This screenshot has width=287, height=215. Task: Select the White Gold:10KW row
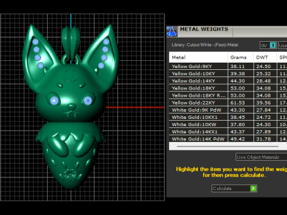point(228,124)
